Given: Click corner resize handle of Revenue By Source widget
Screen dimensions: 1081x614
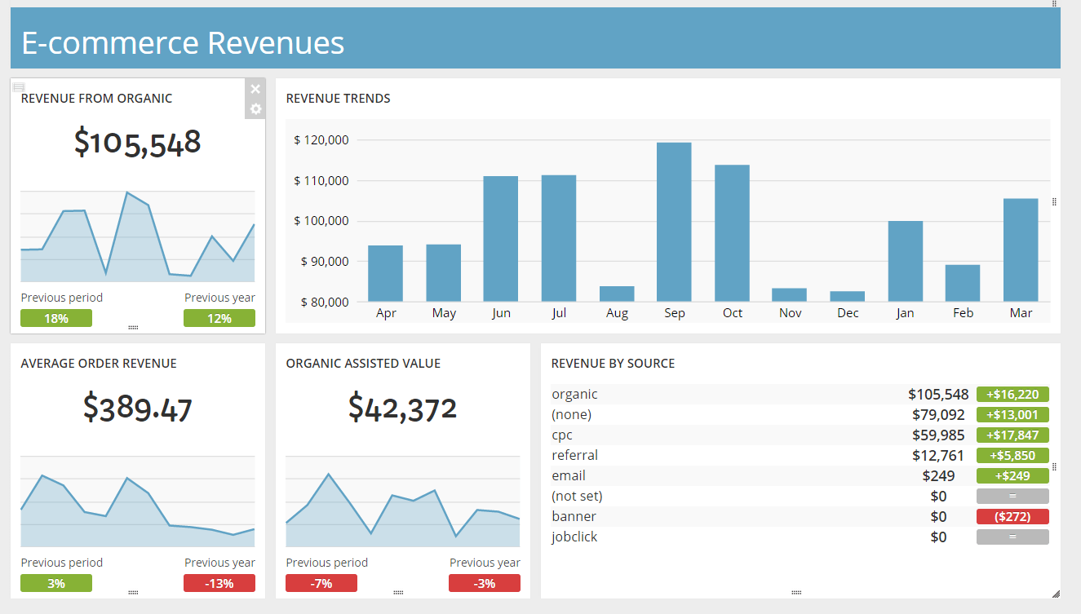Looking at the screenshot, I should coord(1055,593).
